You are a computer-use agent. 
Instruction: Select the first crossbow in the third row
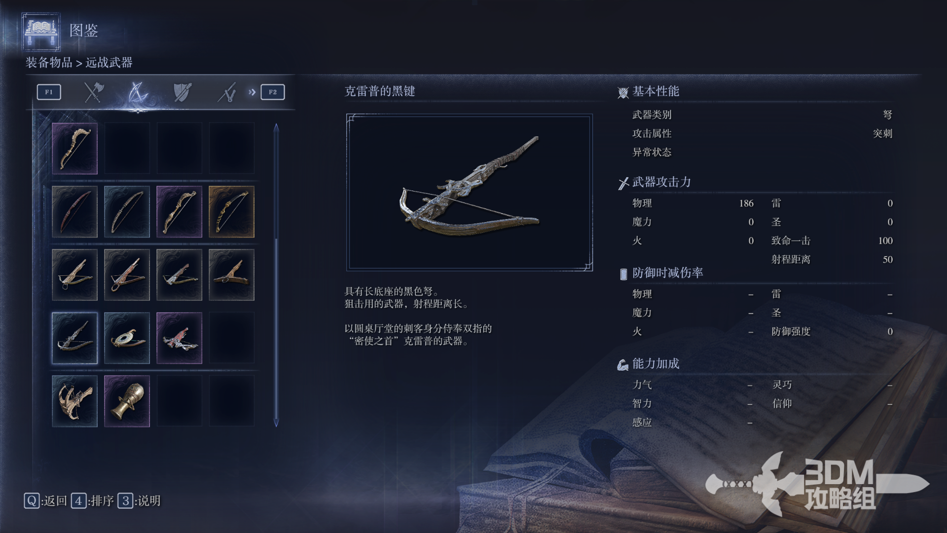click(74, 275)
